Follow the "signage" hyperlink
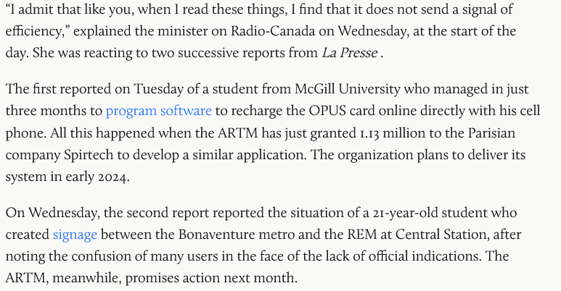This screenshot has height=291, width=561. point(75,235)
